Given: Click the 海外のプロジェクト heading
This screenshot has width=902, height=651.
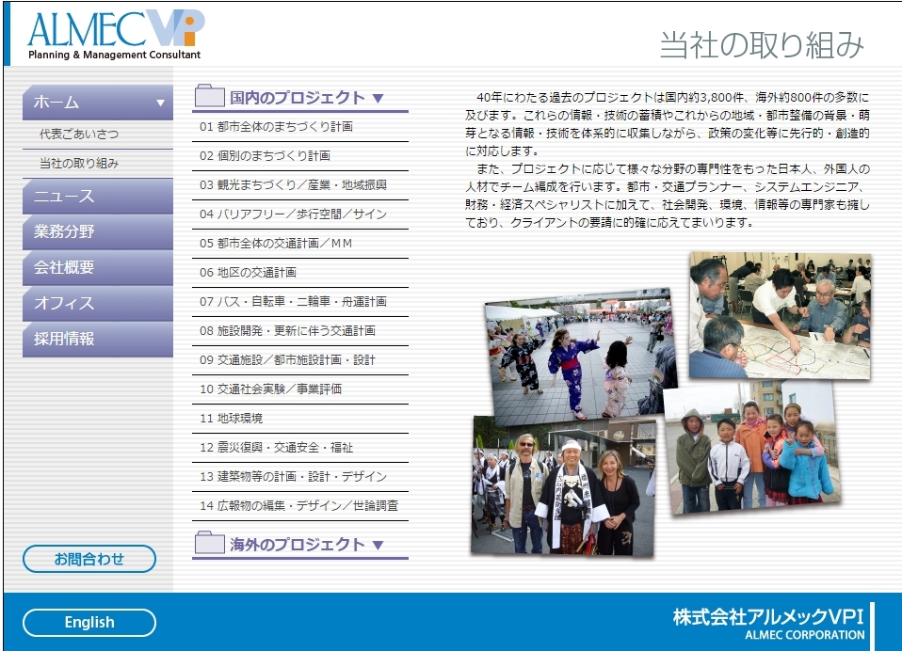Looking at the screenshot, I should [x=297, y=544].
